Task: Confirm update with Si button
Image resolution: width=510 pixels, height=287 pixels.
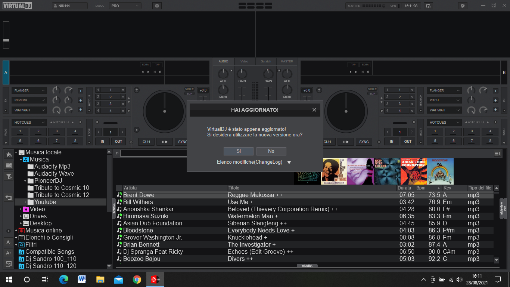Action: tap(239, 151)
